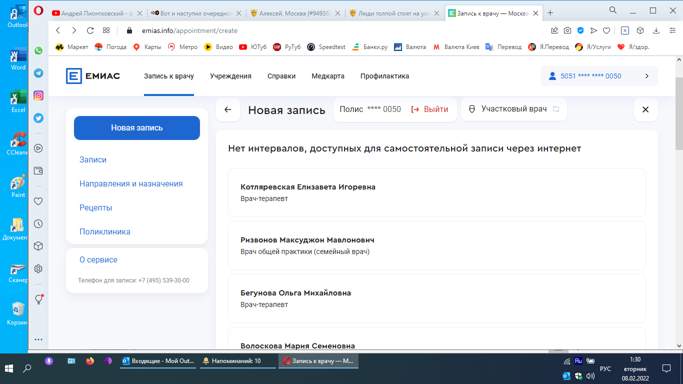Open Opera easy setup menu icon

(x=672, y=30)
